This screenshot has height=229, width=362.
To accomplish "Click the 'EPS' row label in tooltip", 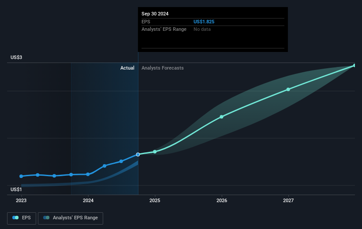I will click(146, 22).
